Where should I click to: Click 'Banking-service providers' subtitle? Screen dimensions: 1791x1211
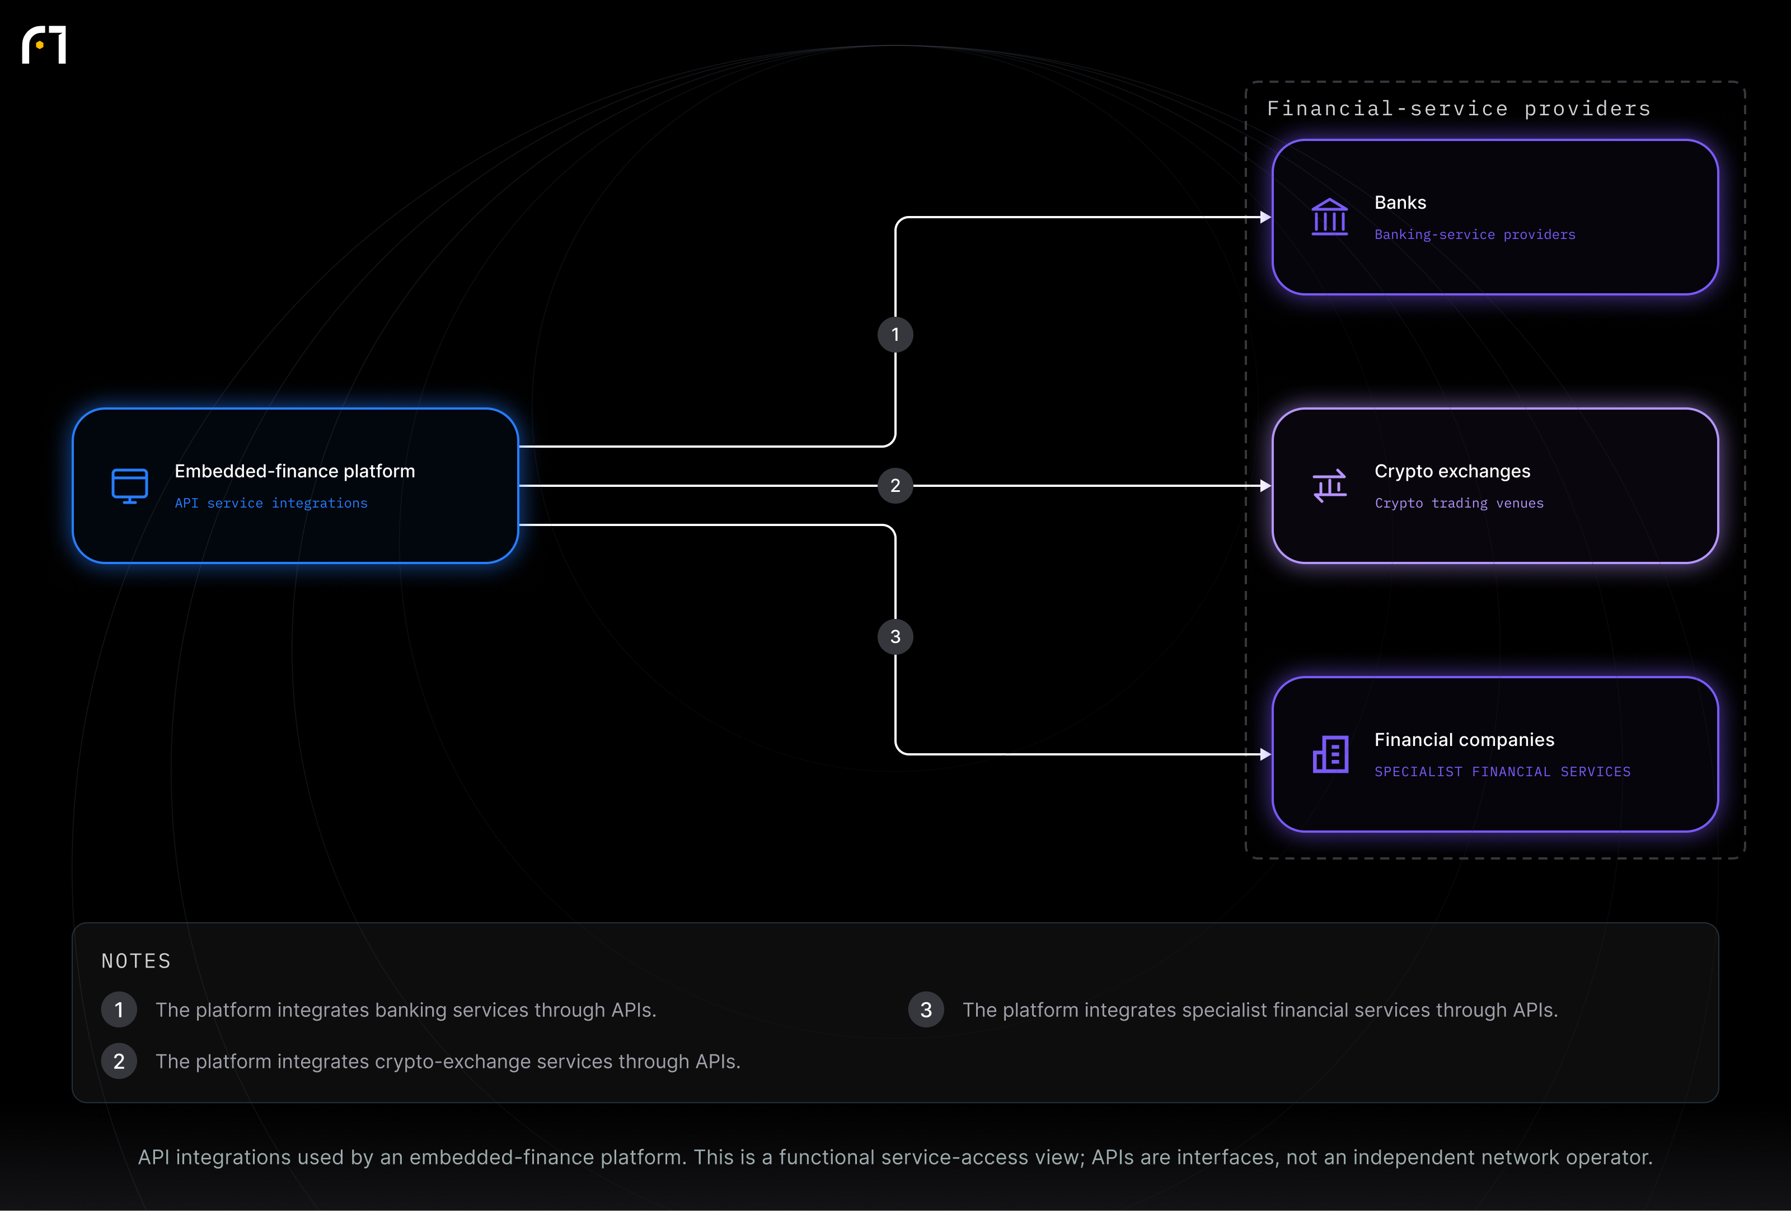pos(1475,234)
